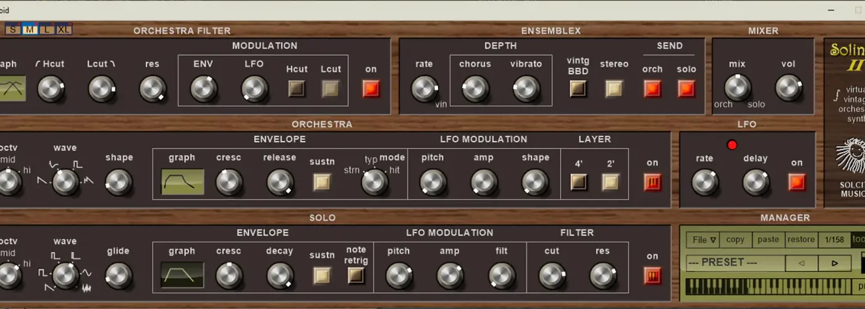Click the orchestra filter graph display
Image resolution: width=865 pixels, height=309 pixels.
[x=12, y=89]
